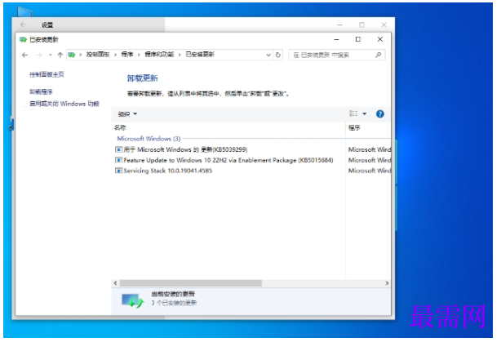
Task: Click the icon beside Feature Update KB5015684
Action: [118, 160]
